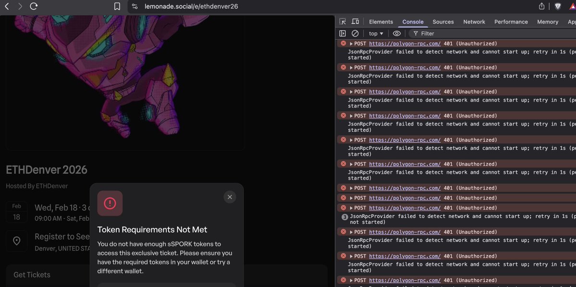Create live expression with the eye icon
Screen dimensions: 576x287
[396, 34]
